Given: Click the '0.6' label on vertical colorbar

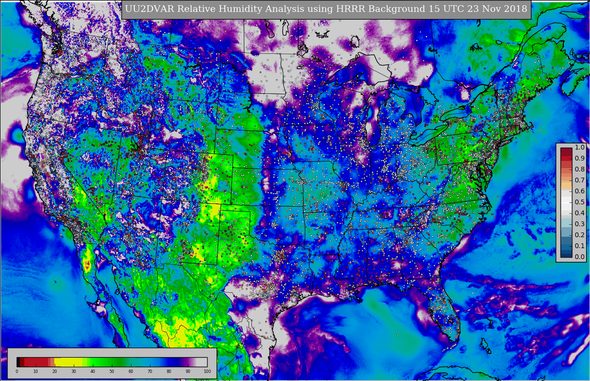Looking at the screenshot, I should 580,191.
